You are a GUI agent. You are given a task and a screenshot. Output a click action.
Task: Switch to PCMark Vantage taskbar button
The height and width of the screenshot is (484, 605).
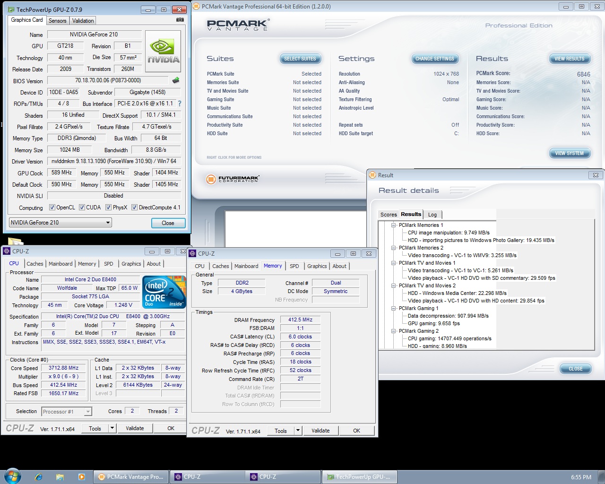coord(131,477)
